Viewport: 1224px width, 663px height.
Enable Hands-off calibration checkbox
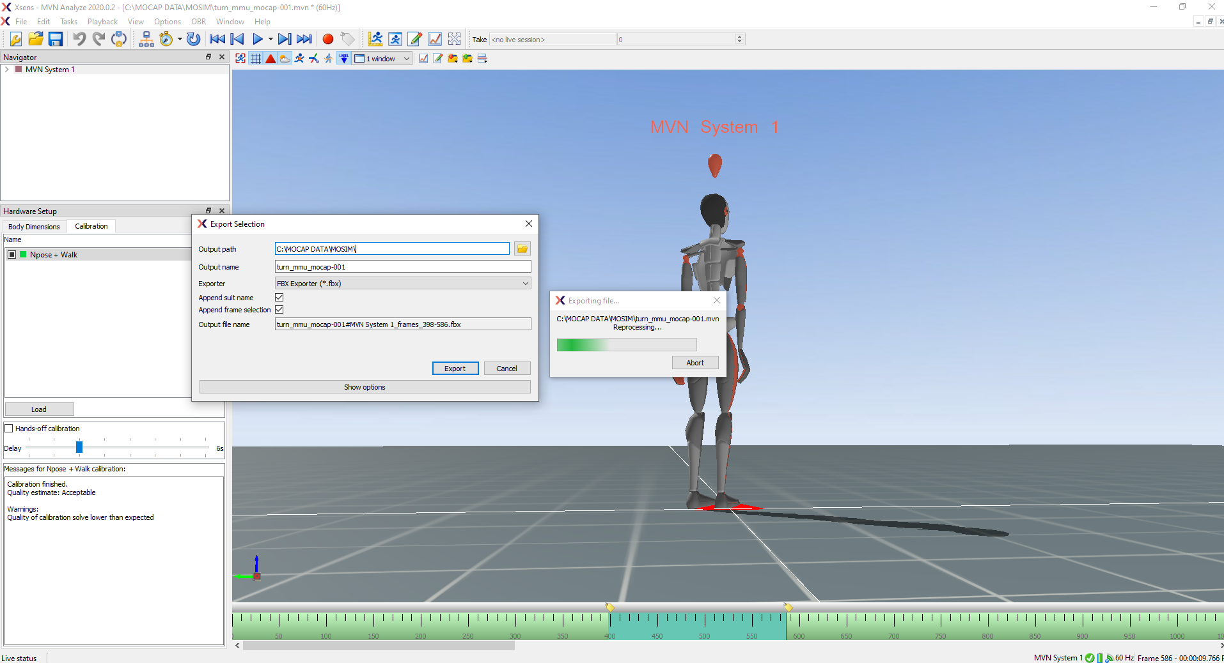click(9, 429)
